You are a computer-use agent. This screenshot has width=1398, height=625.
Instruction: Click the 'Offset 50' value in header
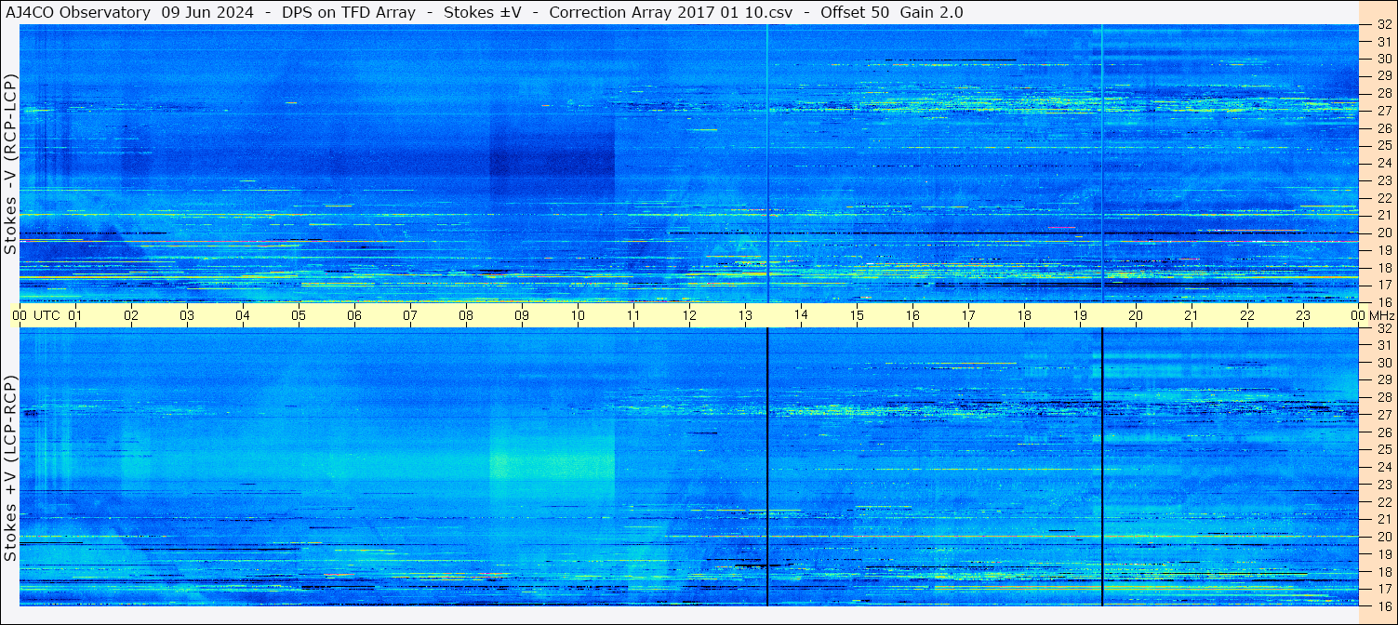(x=853, y=12)
